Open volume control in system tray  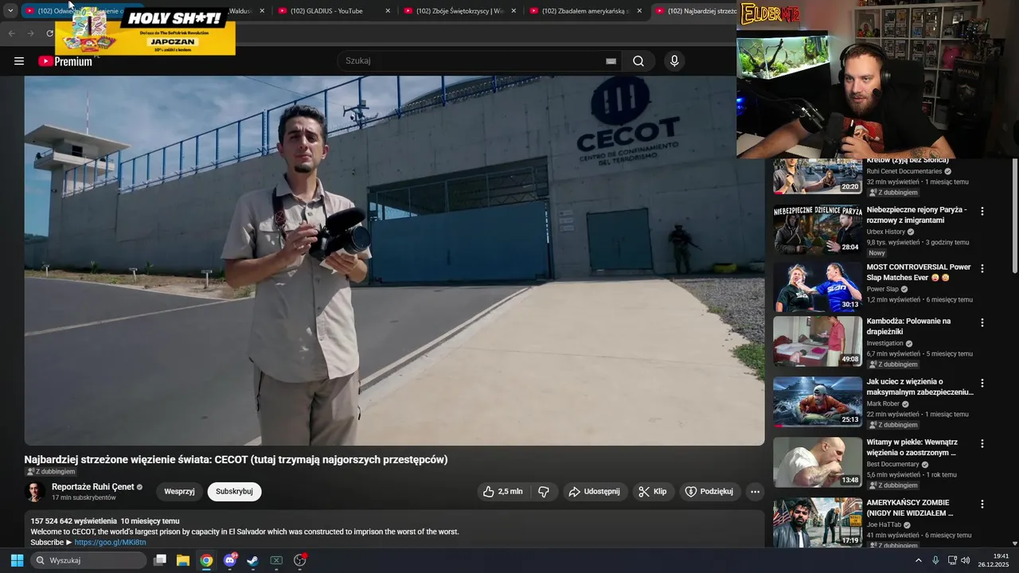(x=965, y=560)
